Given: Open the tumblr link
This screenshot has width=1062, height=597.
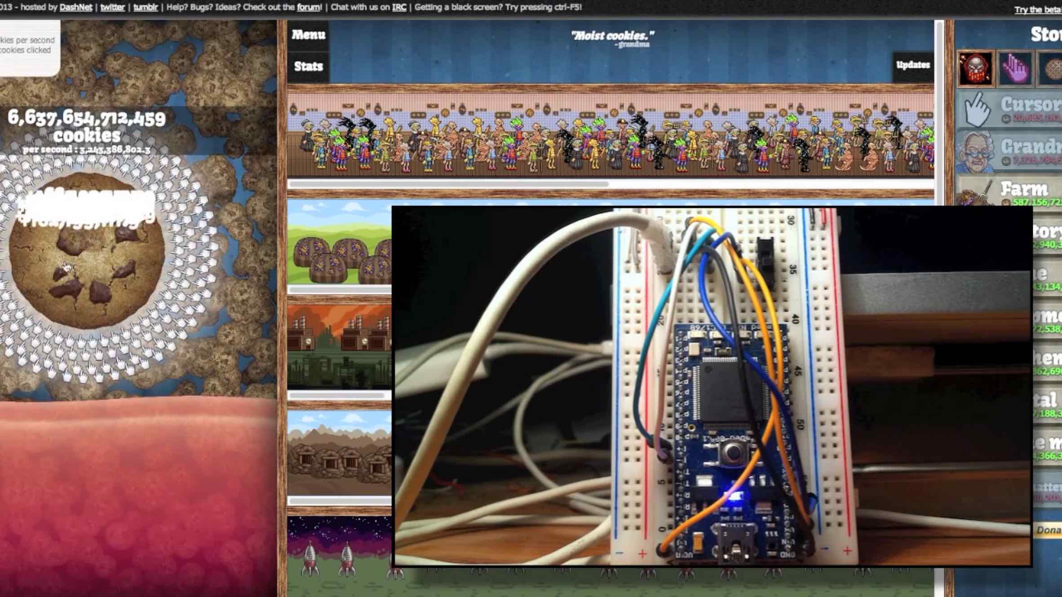Looking at the screenshot, I should pyautogui.click(x=146, y=7).
